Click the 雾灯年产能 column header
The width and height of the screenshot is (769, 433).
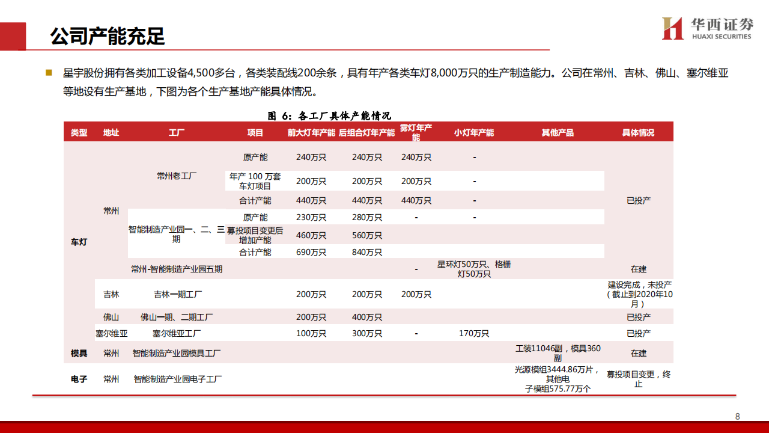click(x=416, y=132)
